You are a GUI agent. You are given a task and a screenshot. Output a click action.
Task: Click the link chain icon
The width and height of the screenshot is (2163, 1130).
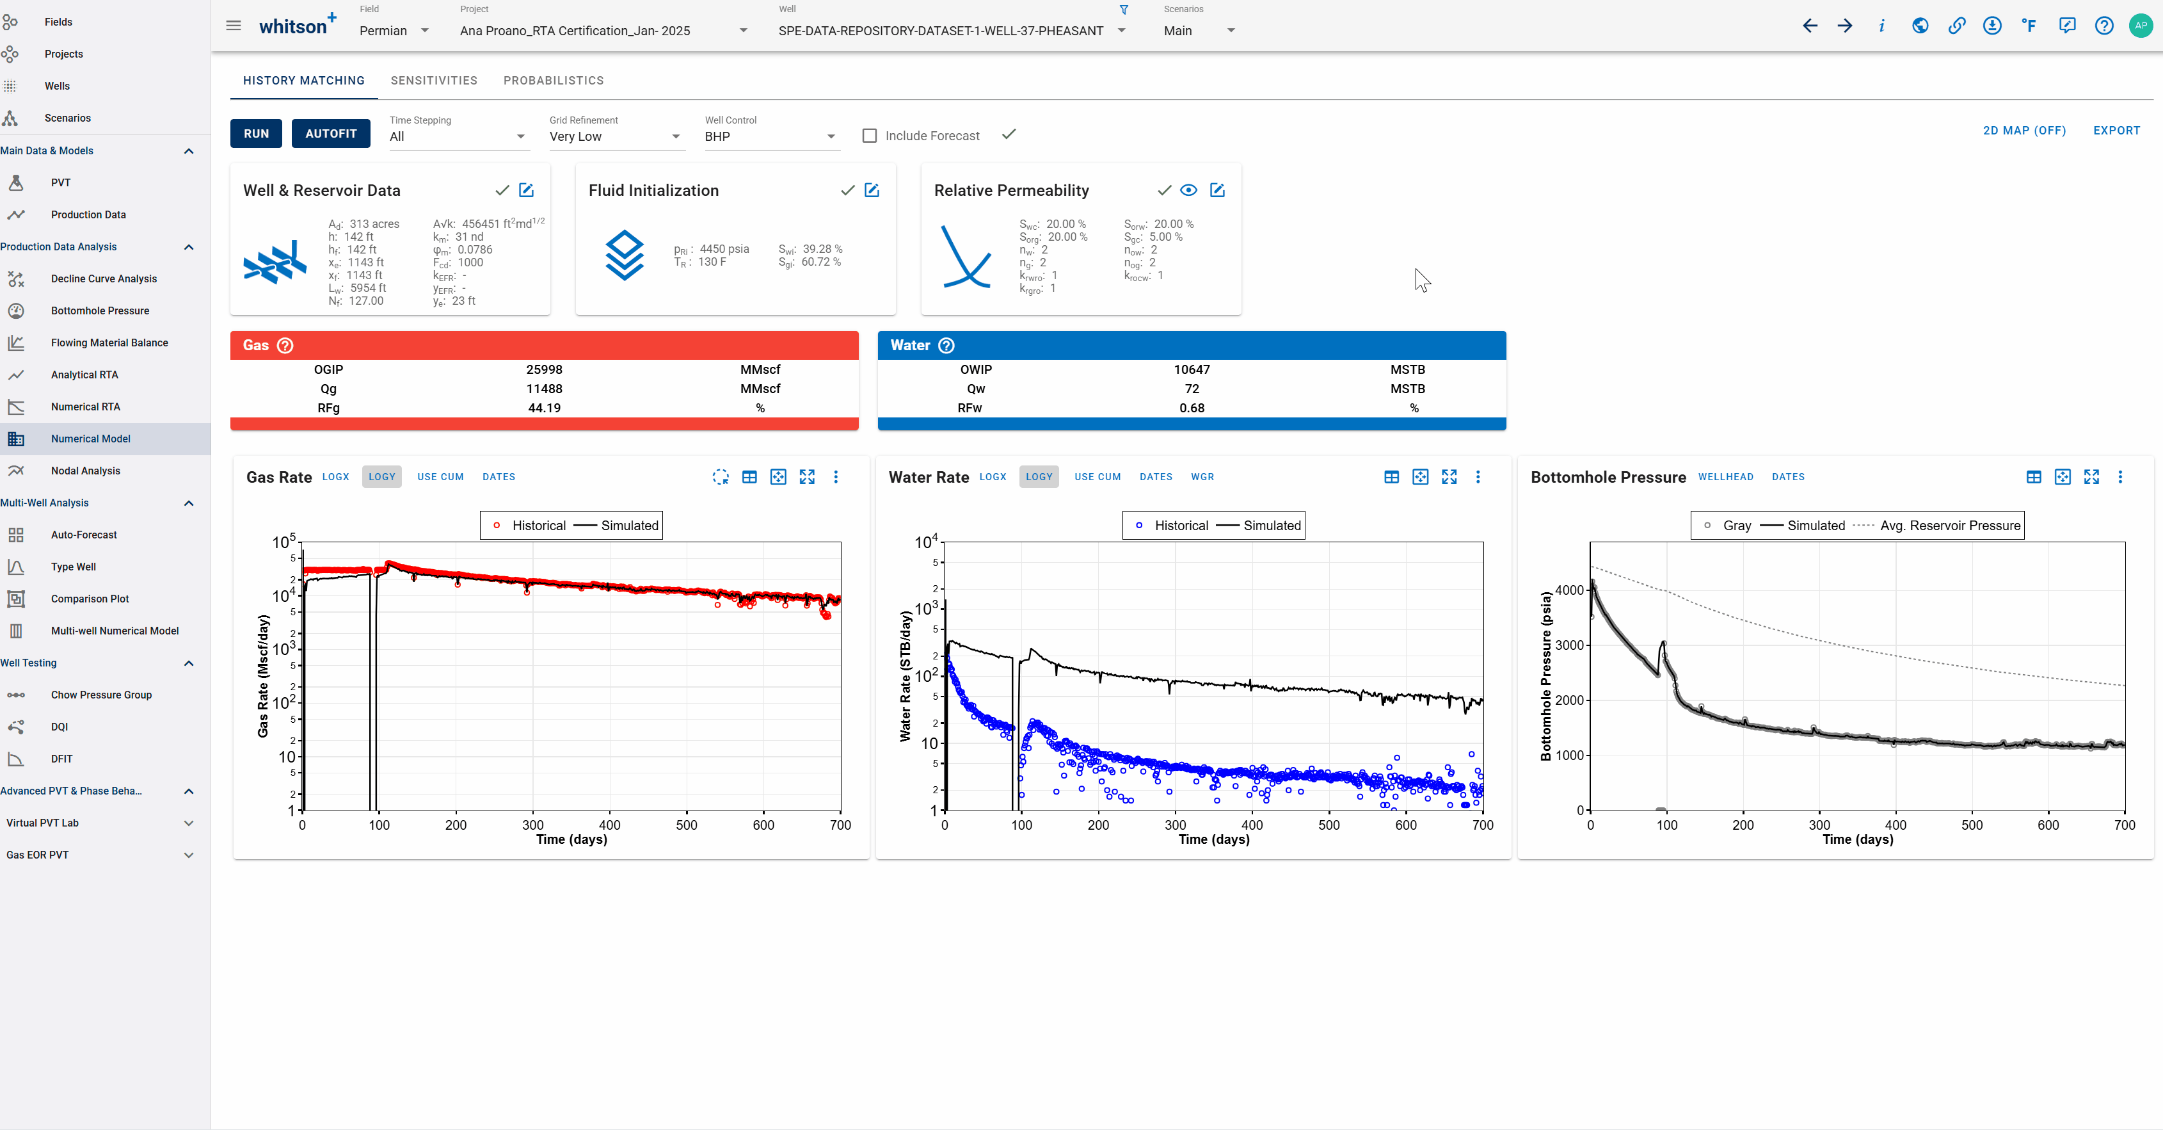pyautogui.click(x=1956, y=26)
